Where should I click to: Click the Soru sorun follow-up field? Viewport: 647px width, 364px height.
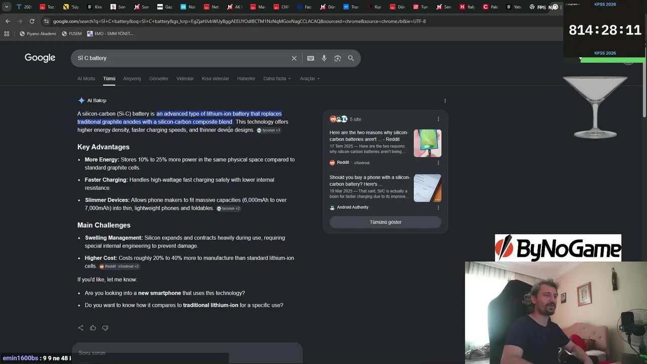[x=187, y=353]
